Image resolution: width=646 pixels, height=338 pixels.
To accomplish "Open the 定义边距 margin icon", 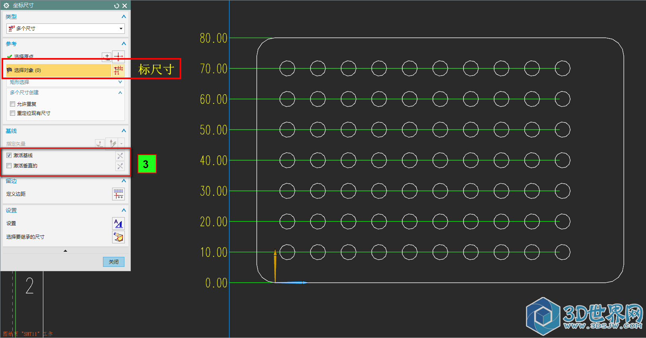I will [x=118, y=194].
